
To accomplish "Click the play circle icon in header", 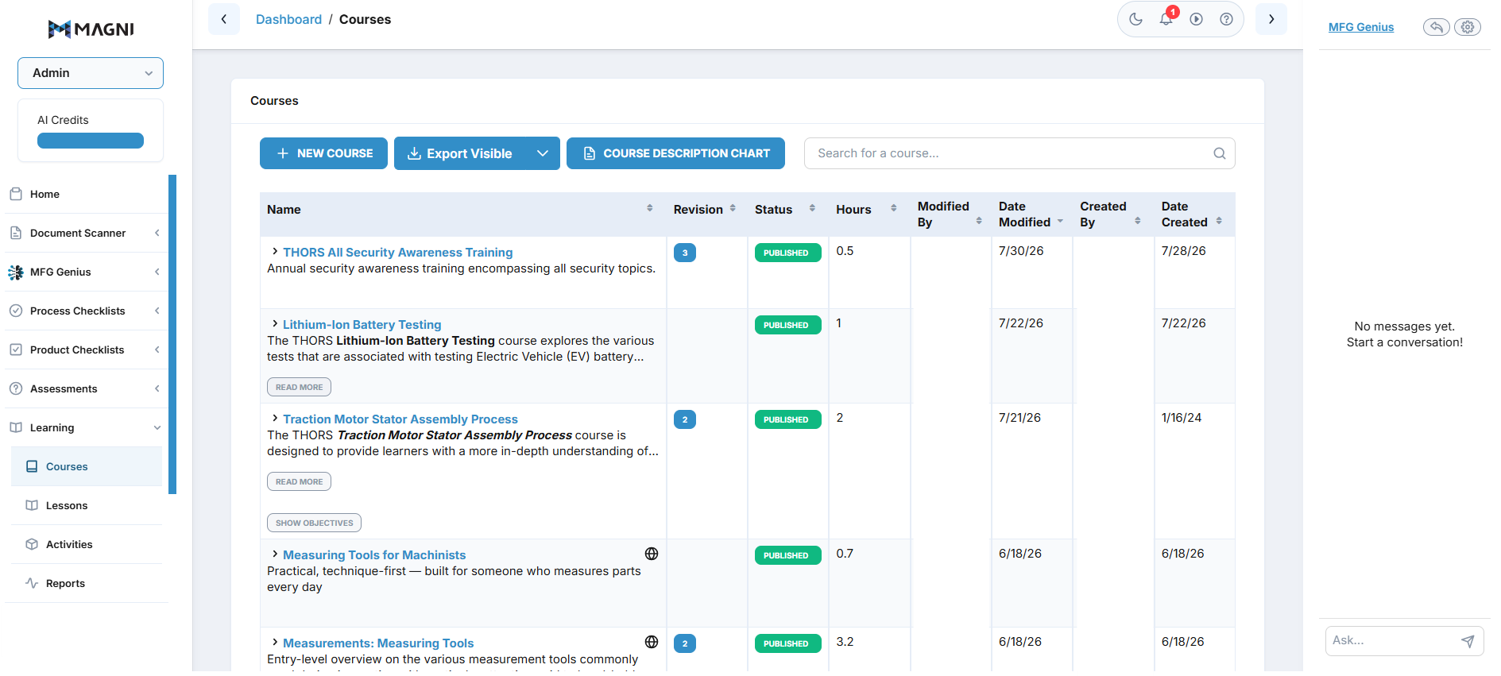I will pyautogui.click(x=1196, y=19).
